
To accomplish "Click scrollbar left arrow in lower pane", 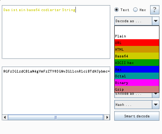I will point(5,117).
